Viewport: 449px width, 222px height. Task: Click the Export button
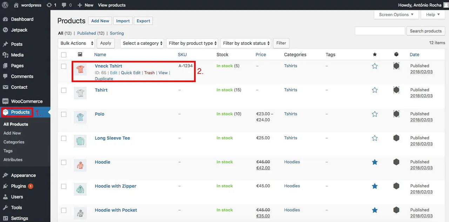[x=143, y=21]
